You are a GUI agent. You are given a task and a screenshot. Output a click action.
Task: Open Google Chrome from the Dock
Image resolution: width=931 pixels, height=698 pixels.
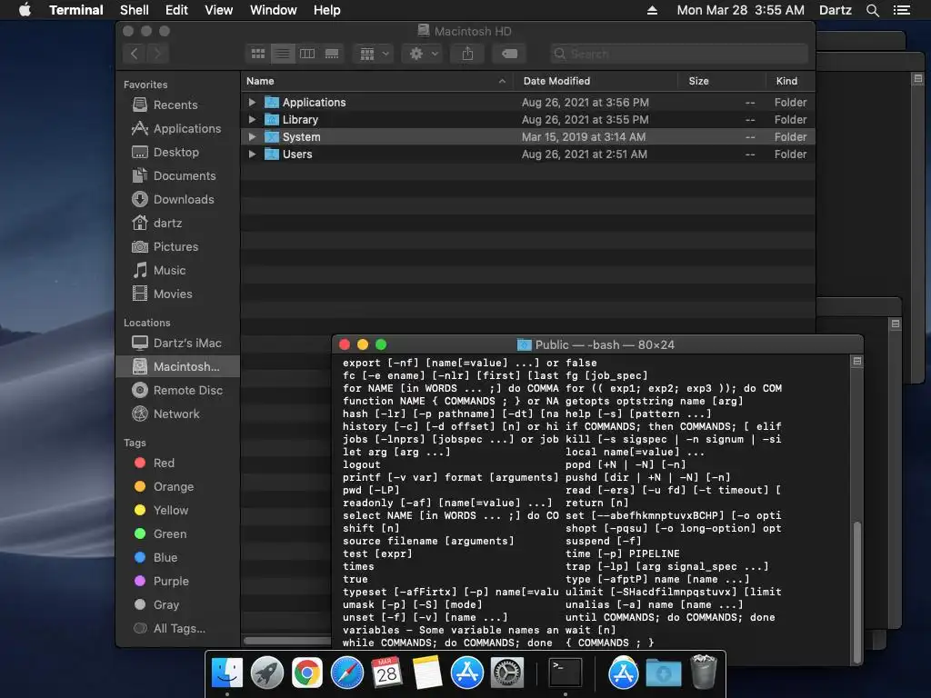coord(307,673)
